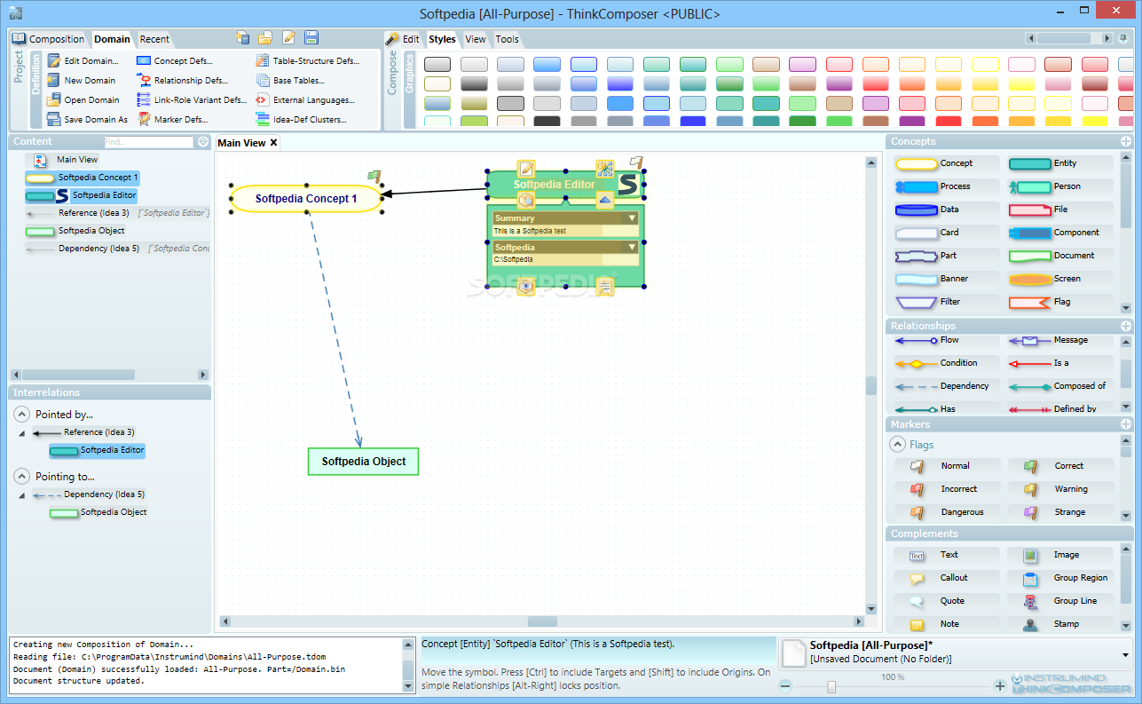The image size is (1142, 704).
Task: Click the open-folder icon in quick toolbar
Action: coord(265,37)
